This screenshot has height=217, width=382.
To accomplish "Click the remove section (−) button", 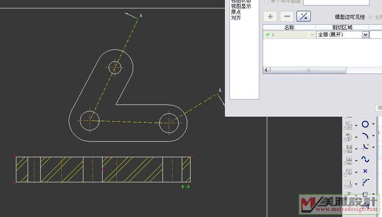I will pyautogui.click(x=286, y=17).
